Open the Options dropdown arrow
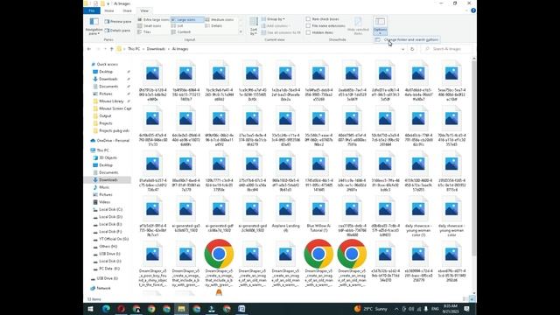 pos(380,32)
